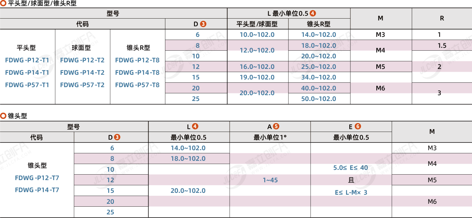
Task: Click the orange circle bullet before 平头型/球面型/锥头R型
Action: tap(3, 4)
